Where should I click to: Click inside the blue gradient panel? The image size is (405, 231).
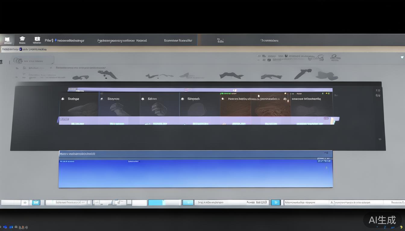195,174
